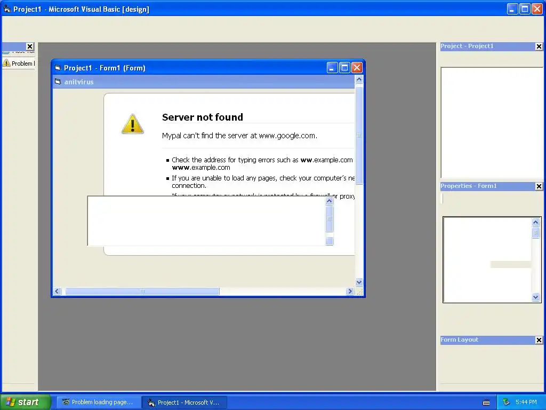Viewport: 546px width, 410px height.
Task: Click the icon beside the anitvirus caption
Action: click(x=58, y=82)
